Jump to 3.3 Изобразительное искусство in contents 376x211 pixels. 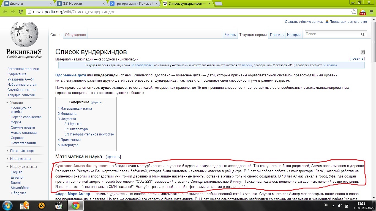89,134
